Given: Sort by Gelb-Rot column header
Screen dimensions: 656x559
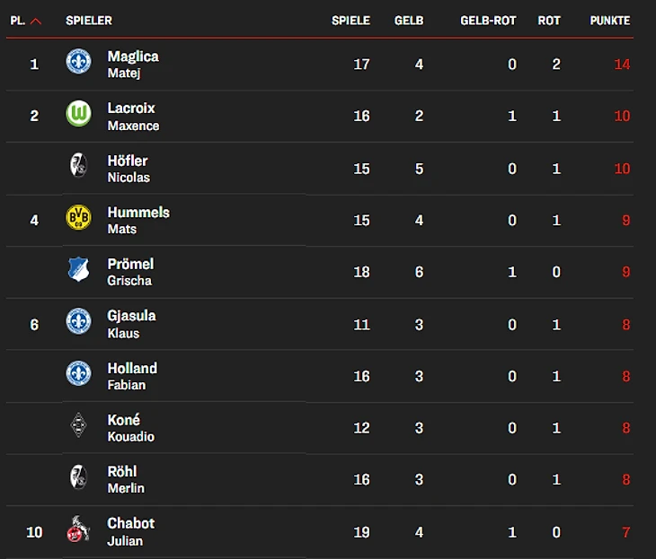Looking at the screenshot, I should pos(488,21).
